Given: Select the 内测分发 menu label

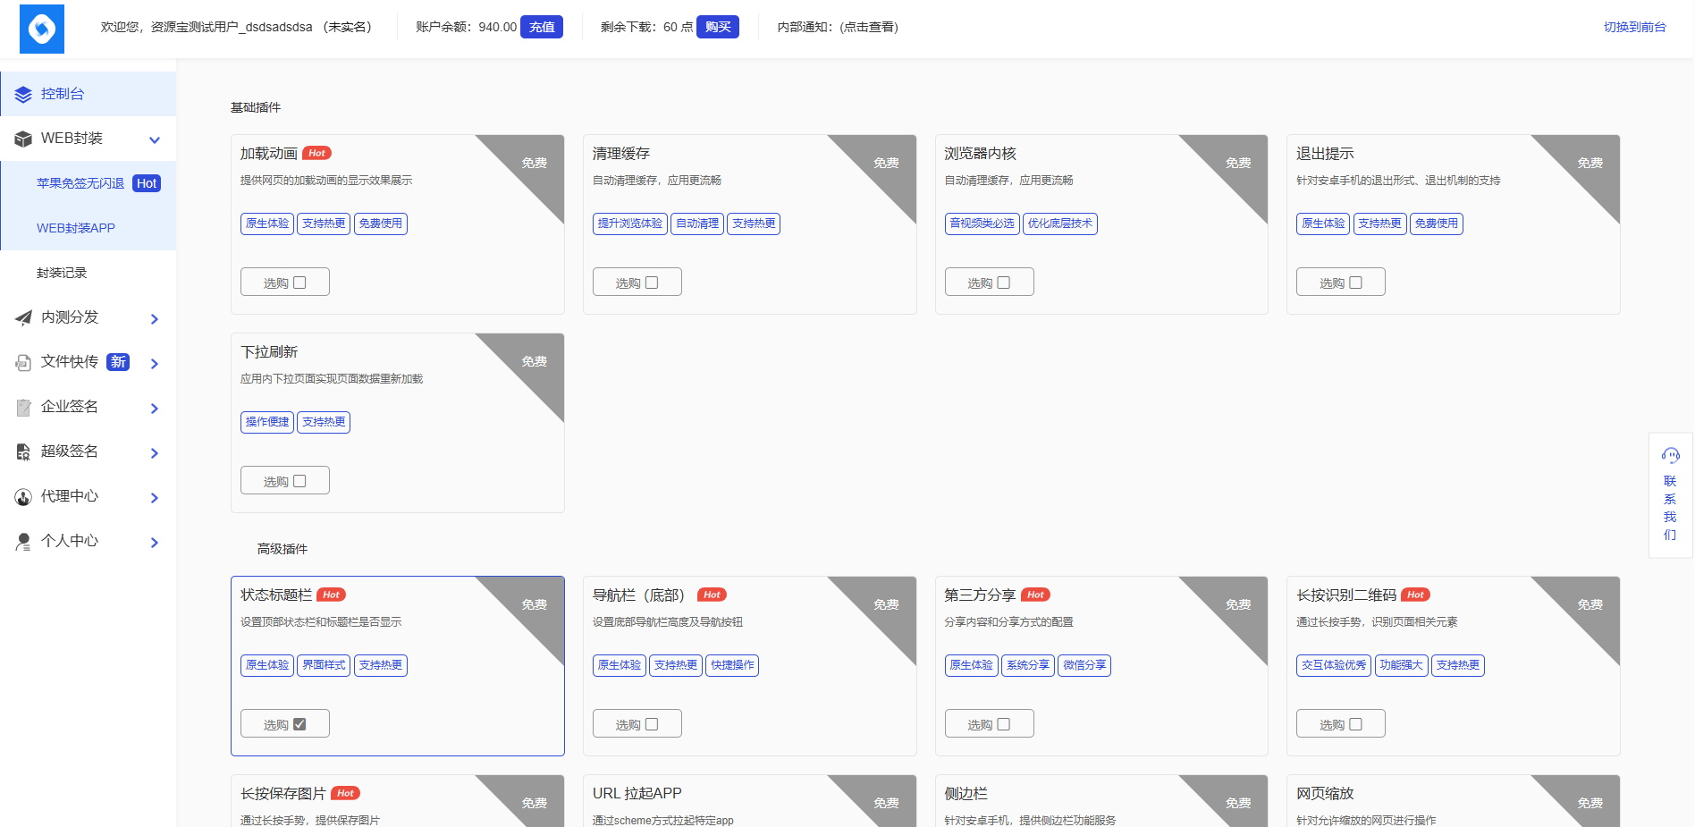Looking at the screenshot, I should click(x=70, y=317).
